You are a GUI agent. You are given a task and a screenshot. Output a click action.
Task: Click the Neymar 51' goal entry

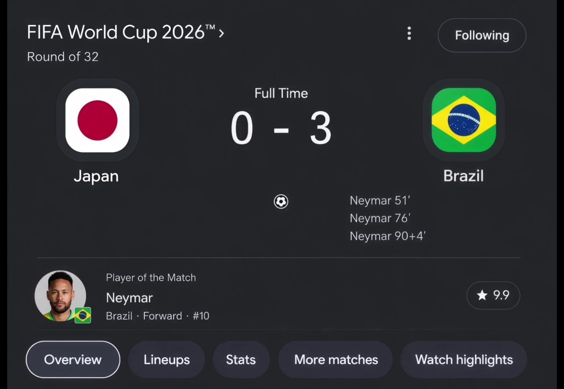point(380,200)
